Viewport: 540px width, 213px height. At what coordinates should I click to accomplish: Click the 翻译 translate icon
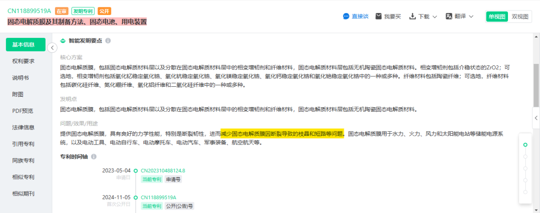(x=448, y=16)
